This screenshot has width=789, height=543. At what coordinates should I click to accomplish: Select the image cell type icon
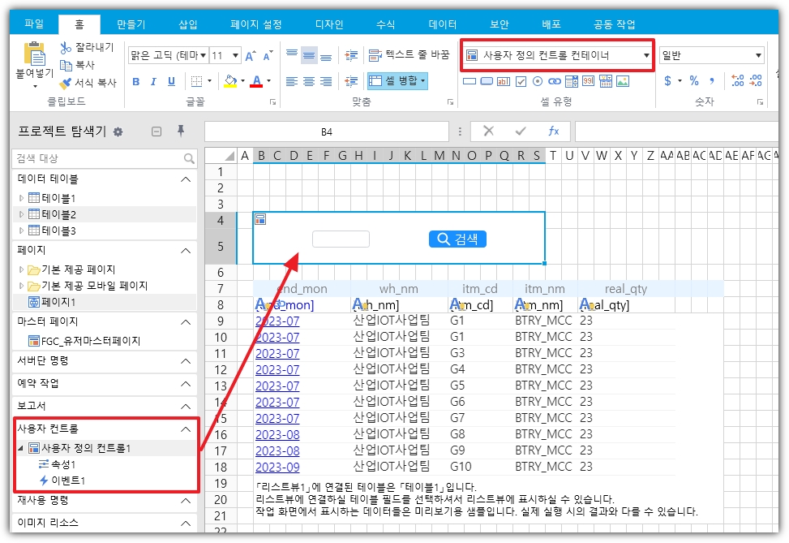(x=622, y=81)
